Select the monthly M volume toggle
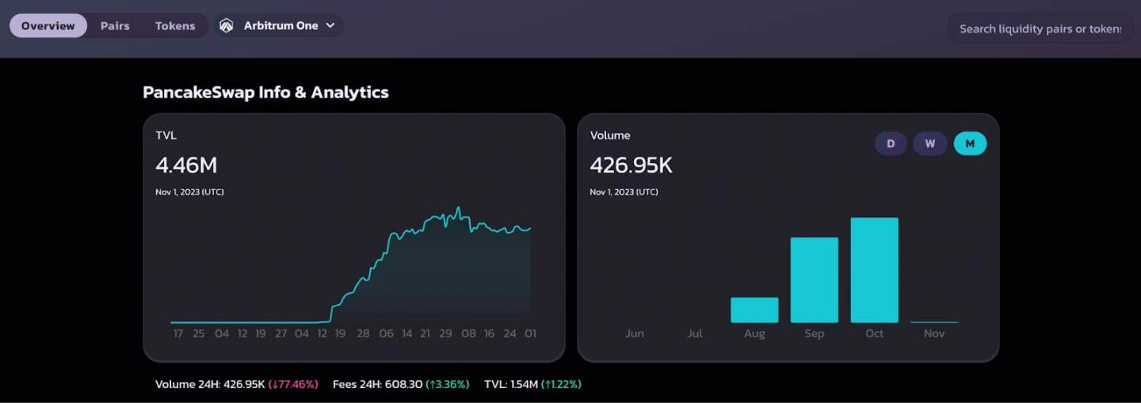Viewport: 1141px width, 403px height. coord(970,143)
